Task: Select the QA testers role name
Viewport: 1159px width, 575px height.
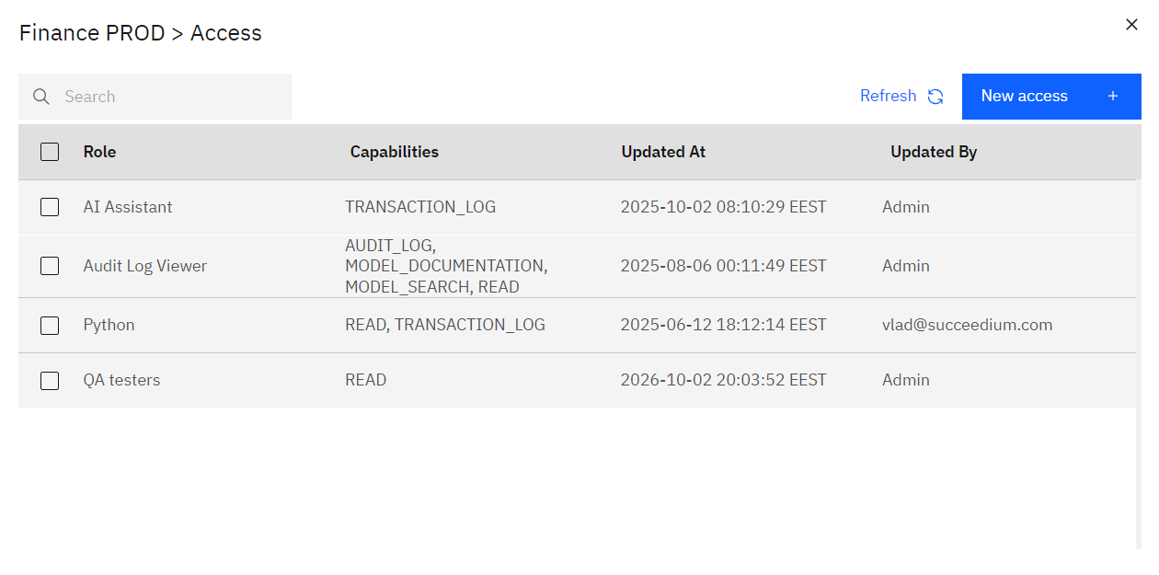Action: (121, 380)
